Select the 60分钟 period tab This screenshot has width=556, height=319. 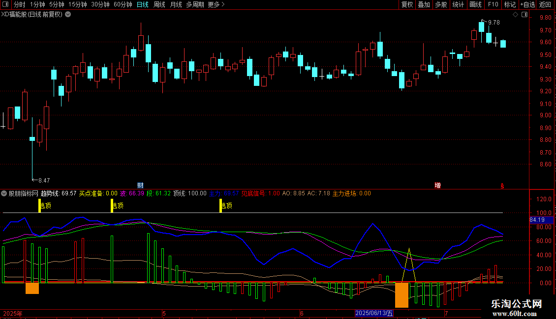pos(123,4)
